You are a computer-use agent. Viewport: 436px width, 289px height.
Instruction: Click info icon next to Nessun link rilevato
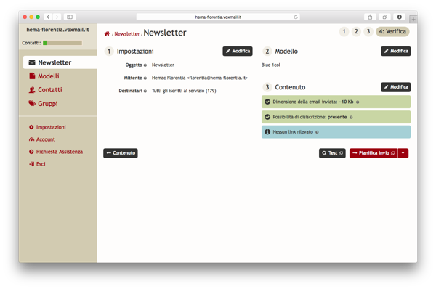pos(317,132)
